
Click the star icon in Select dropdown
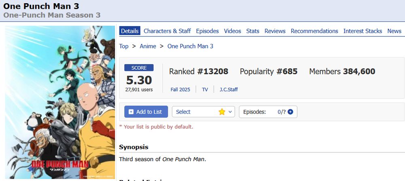click(222, 112)
